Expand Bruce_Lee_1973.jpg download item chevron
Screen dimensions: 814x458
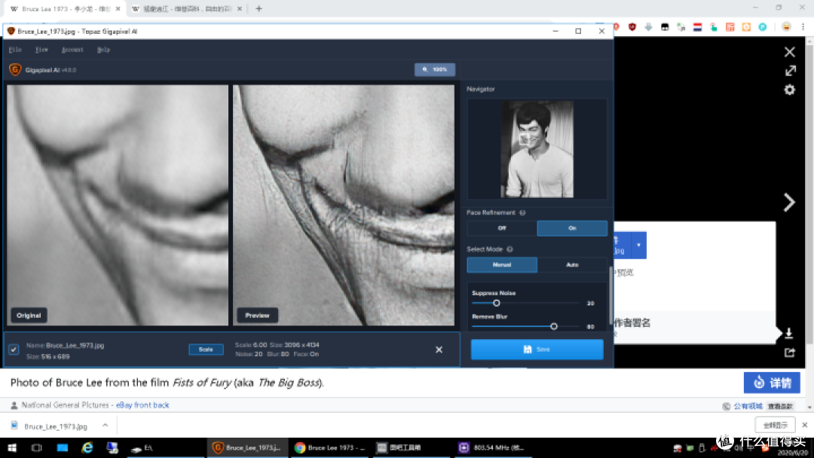coord(106,426)
